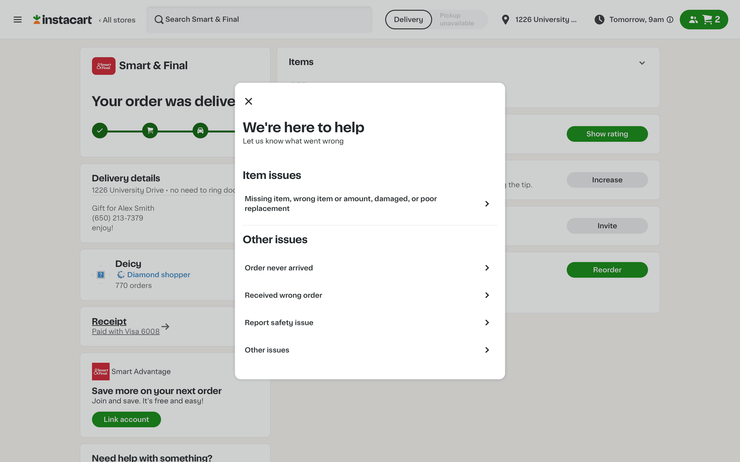
Task: Click the Pickup unavailable option
Action: pyautogui.click(x=457, y=20)
